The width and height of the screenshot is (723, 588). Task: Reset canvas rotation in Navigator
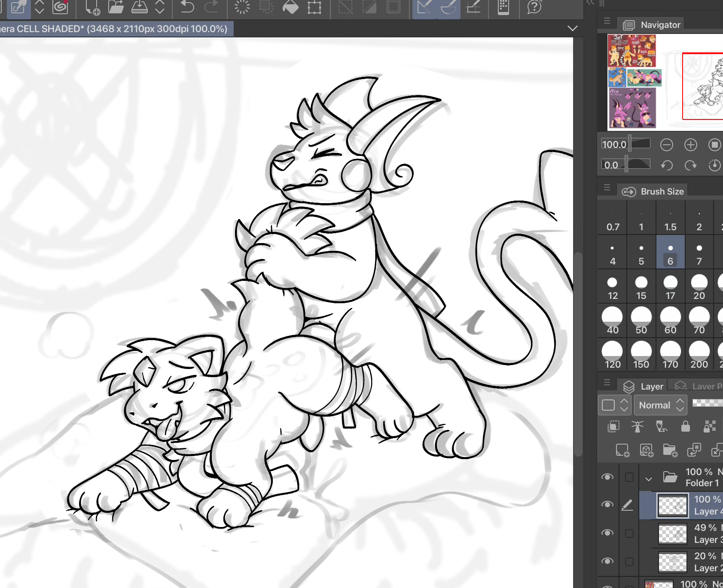pyautogui.click(x=715, y=165)
